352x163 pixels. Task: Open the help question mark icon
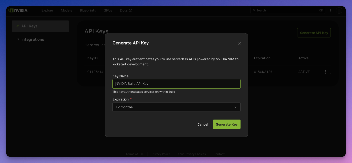330,10
